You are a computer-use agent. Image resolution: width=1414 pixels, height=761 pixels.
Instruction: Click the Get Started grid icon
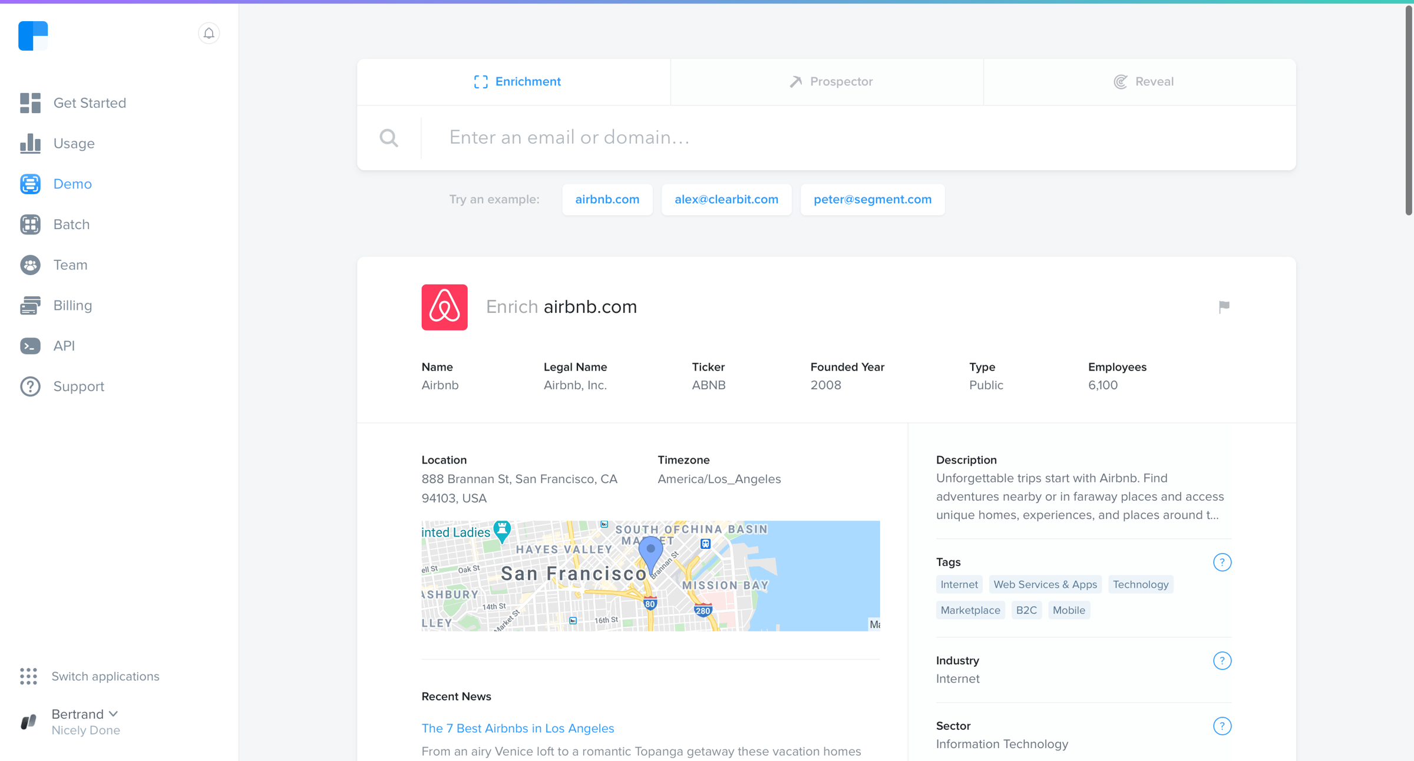[x=30, y=103]
